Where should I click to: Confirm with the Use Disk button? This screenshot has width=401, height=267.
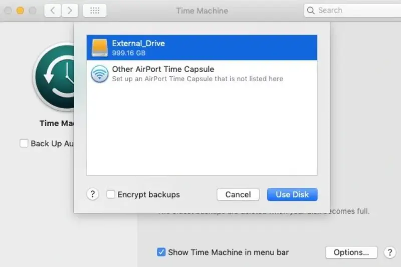(x=292, y=194)
